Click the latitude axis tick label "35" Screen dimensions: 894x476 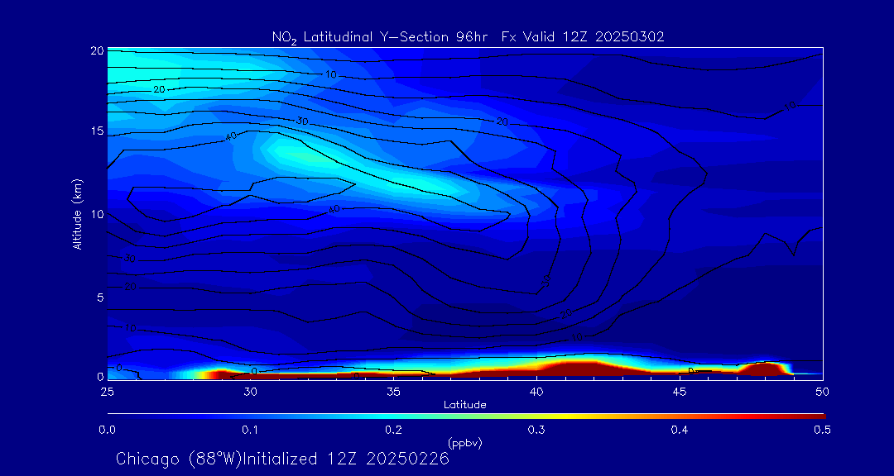click(x=393, y=392)
